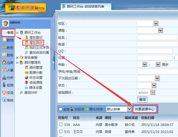The height and width of the screenshot is (137, 178).
Task: Open the 教务 sidebar module
Action: [8, 47]
